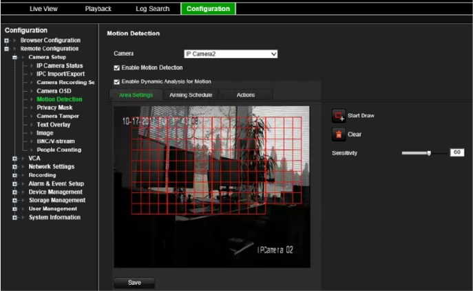
Task: Click the Start Draw rectangle icon
Action: [339, 116]
